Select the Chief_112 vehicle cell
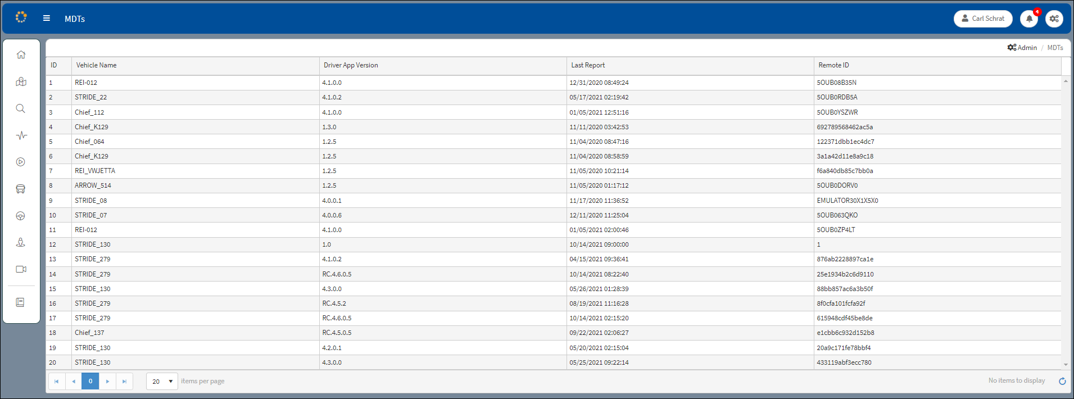Viewport: 1074px width, 399px height. [195, 112]
